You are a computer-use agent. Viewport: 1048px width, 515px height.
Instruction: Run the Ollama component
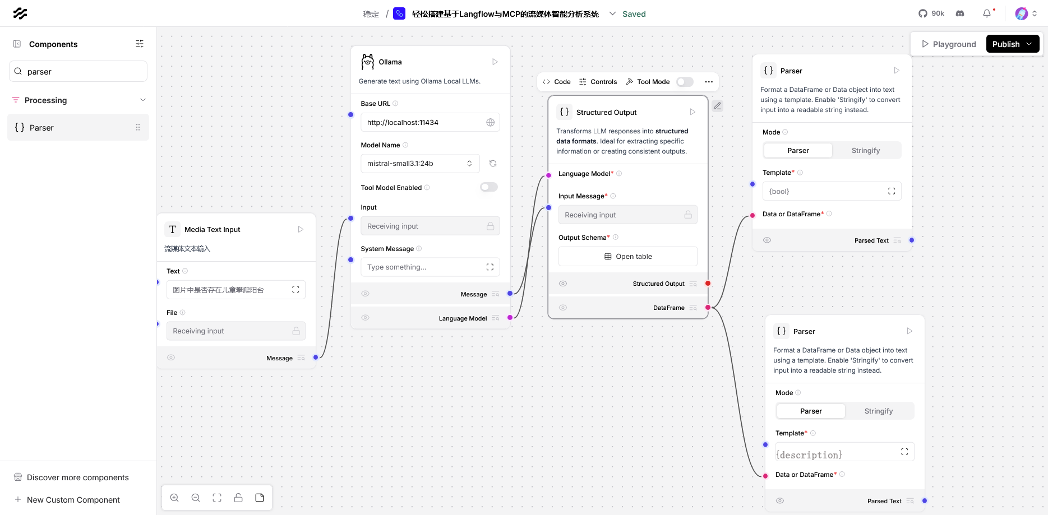pos(495,62)
